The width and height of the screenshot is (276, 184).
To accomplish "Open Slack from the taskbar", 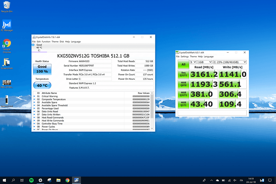I will tap(41, 180).
